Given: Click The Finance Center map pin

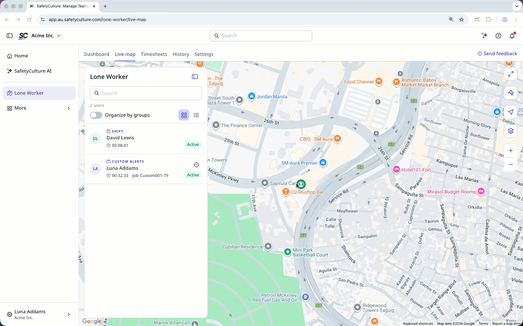Looking at the screenshot, I should point(216,125).
